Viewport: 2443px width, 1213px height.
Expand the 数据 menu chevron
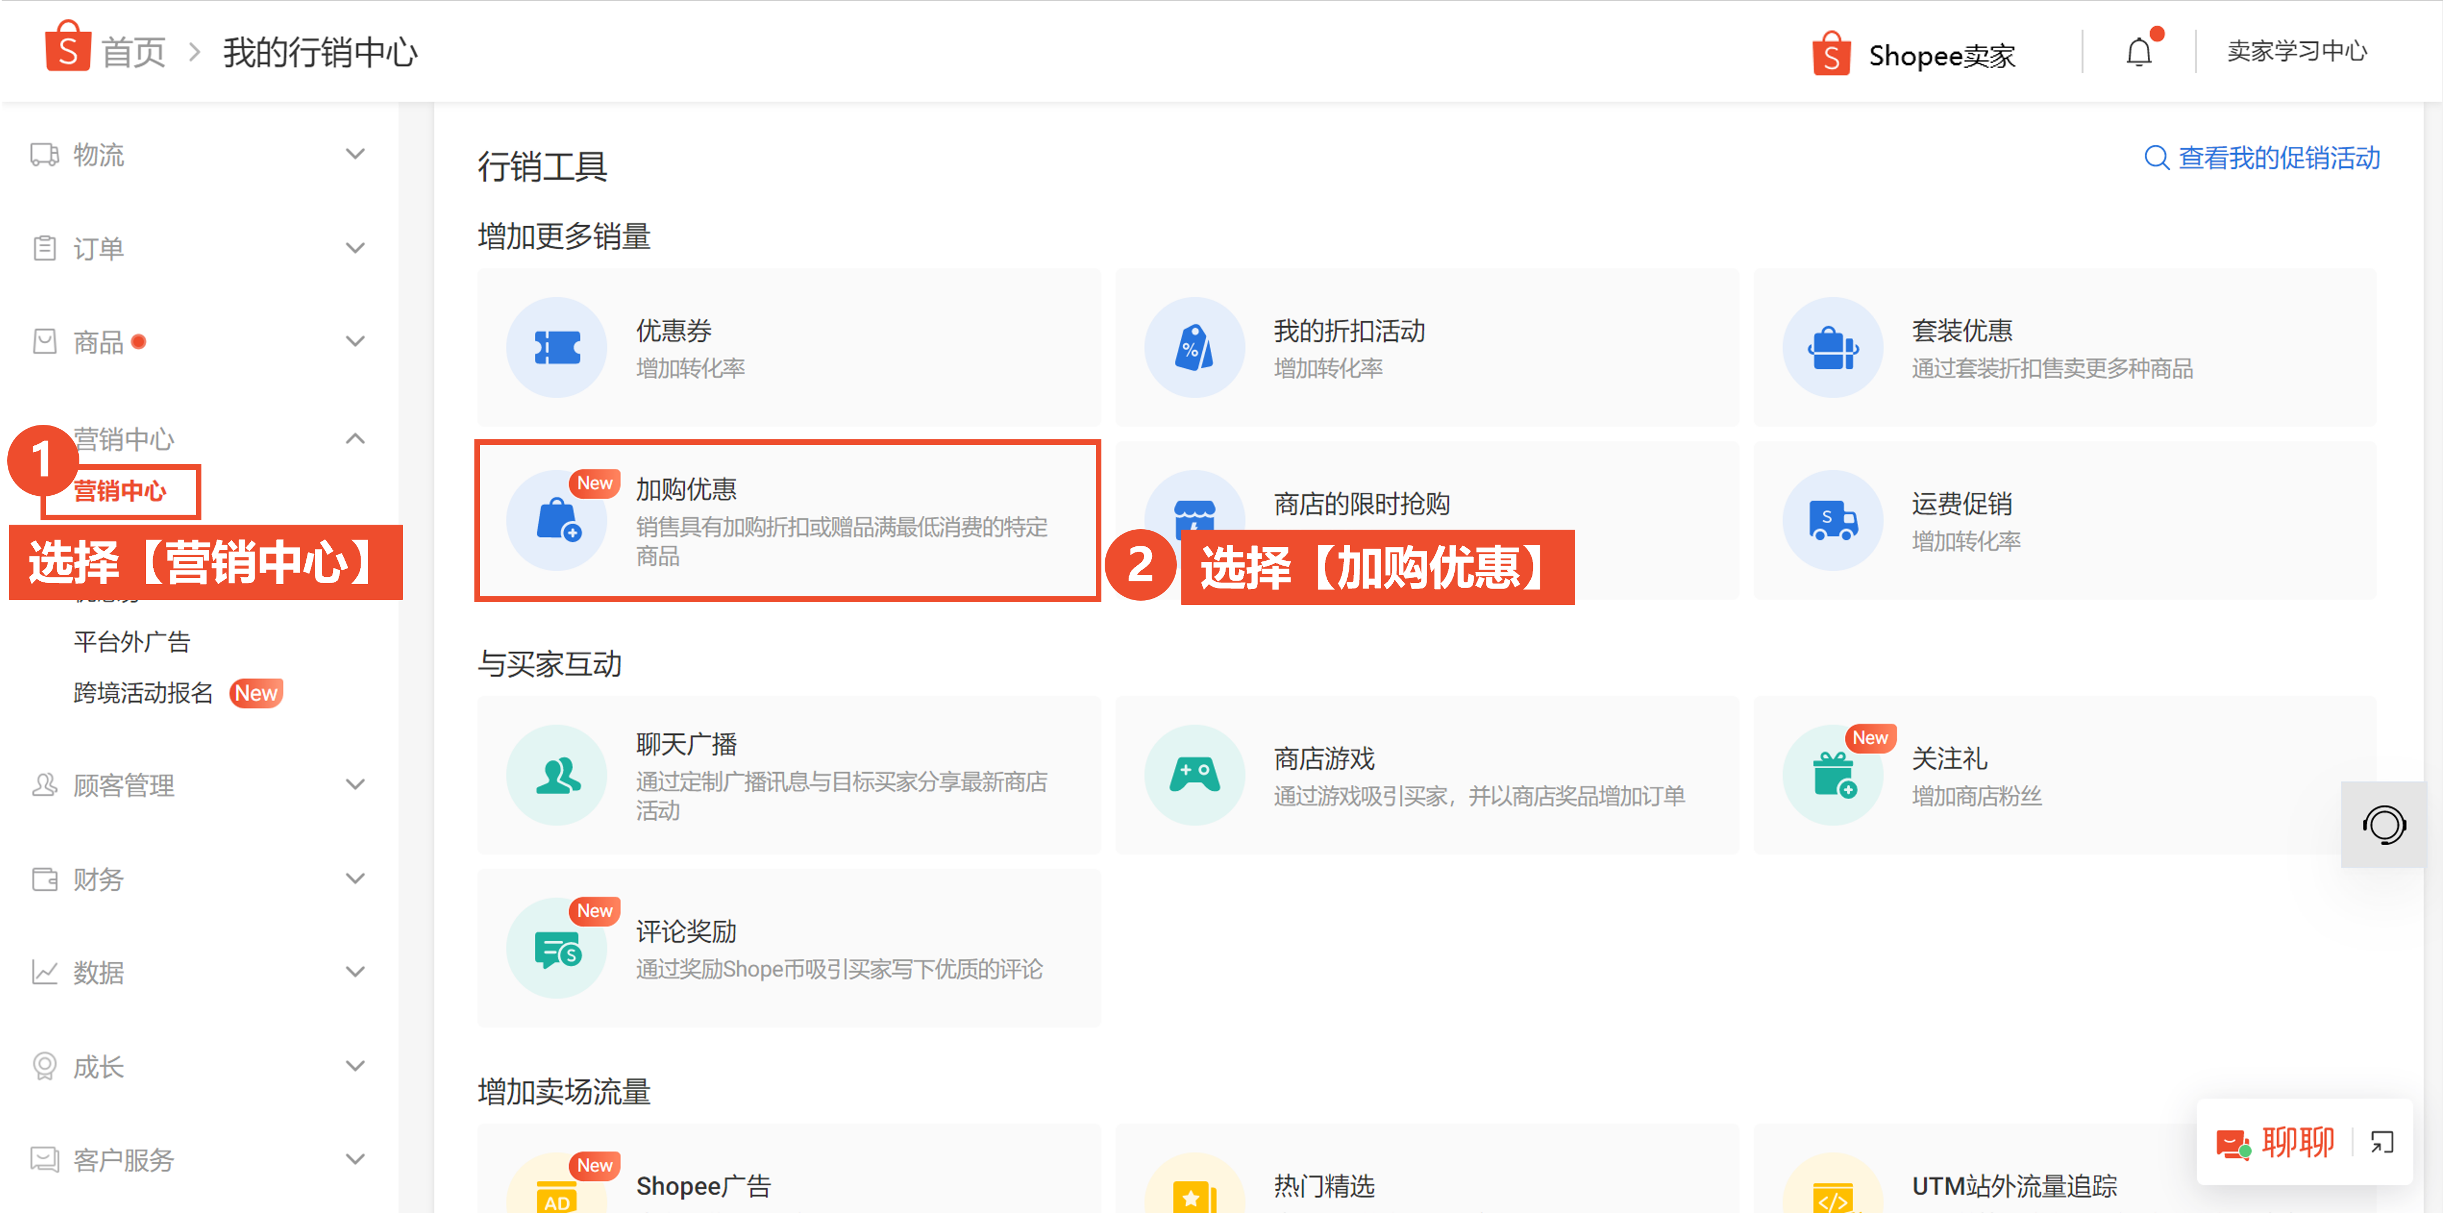pyautogui.click(x=356, y=972)
